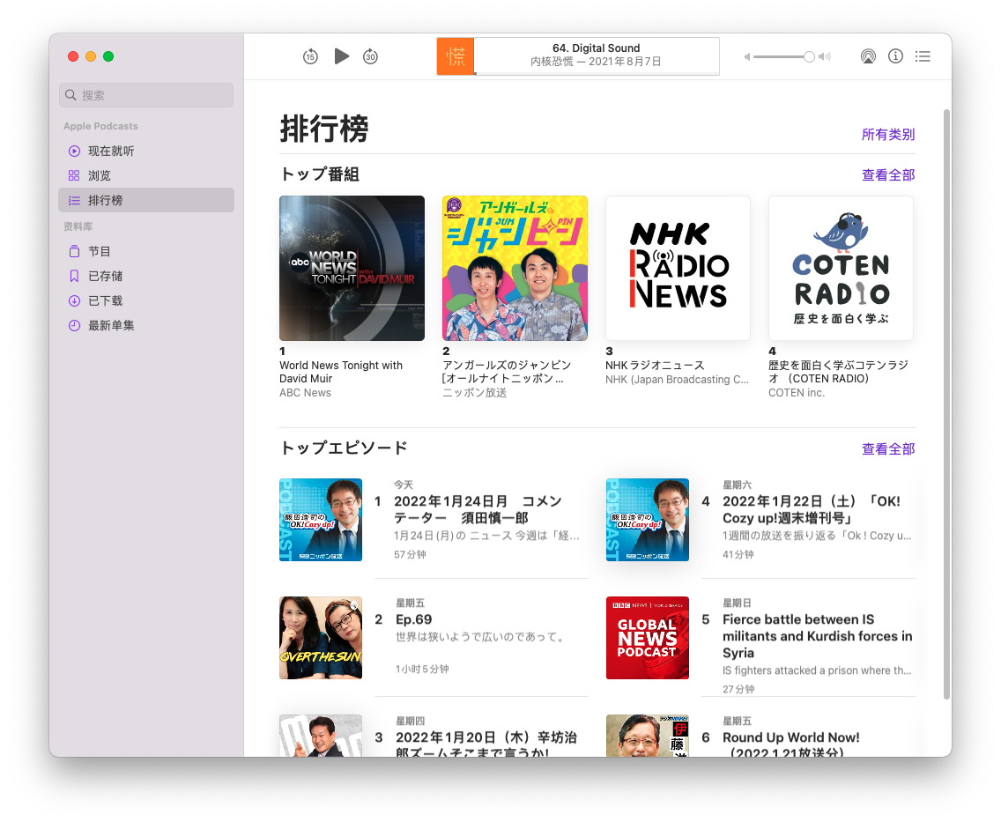Click the playback progress bar

[597, 74]
